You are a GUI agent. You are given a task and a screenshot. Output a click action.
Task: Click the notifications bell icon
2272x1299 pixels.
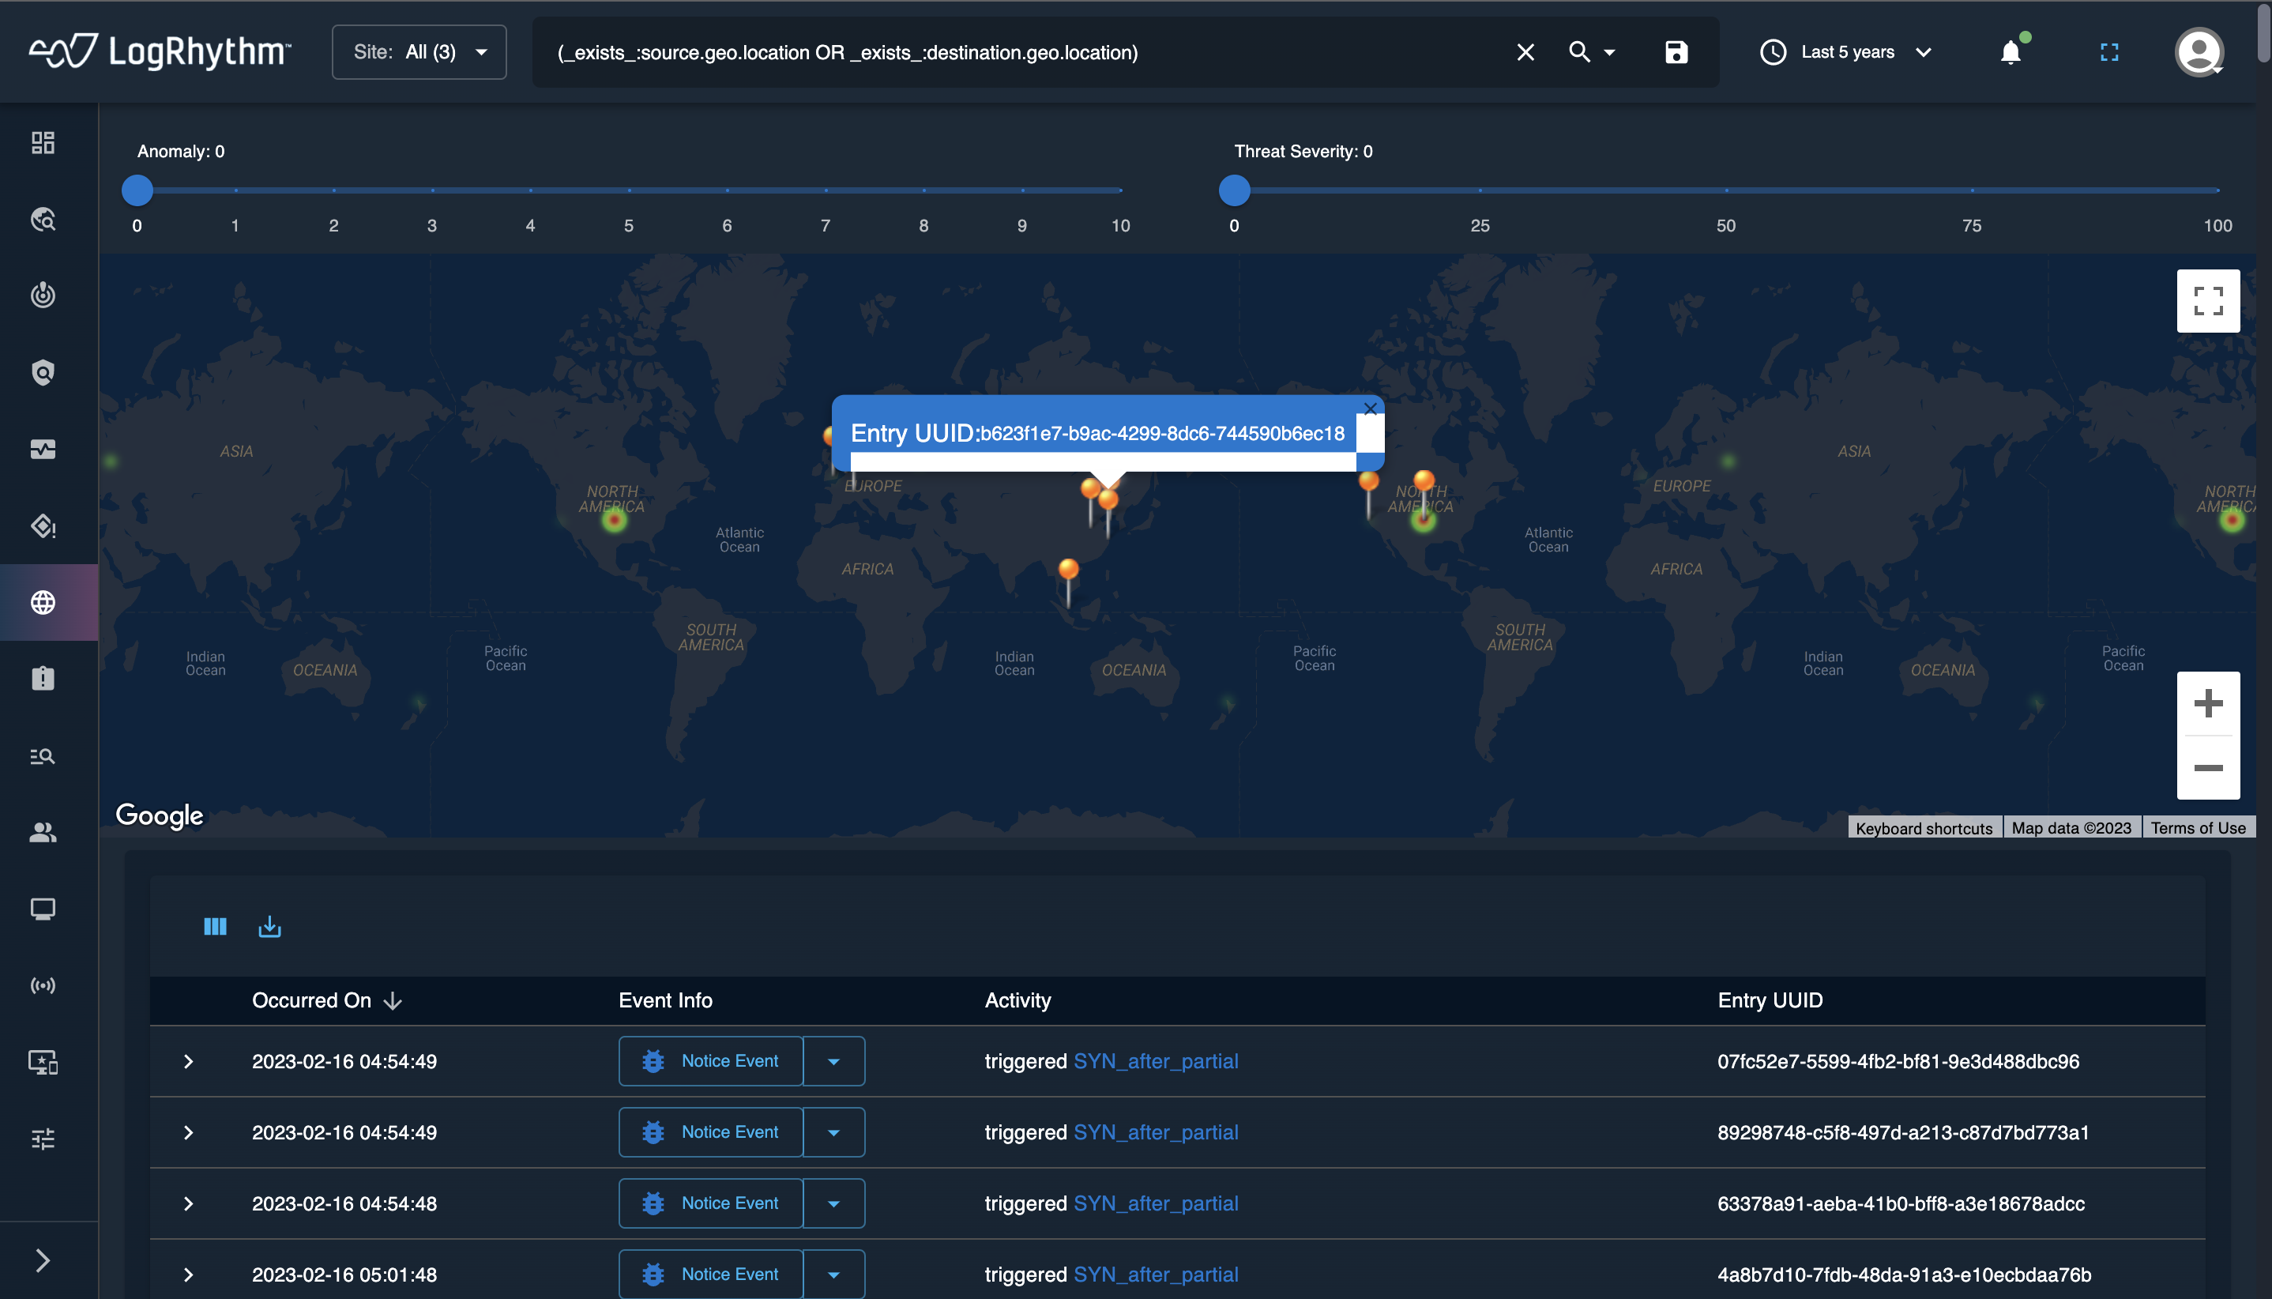pyautogui.click(x=2010, y=53)
